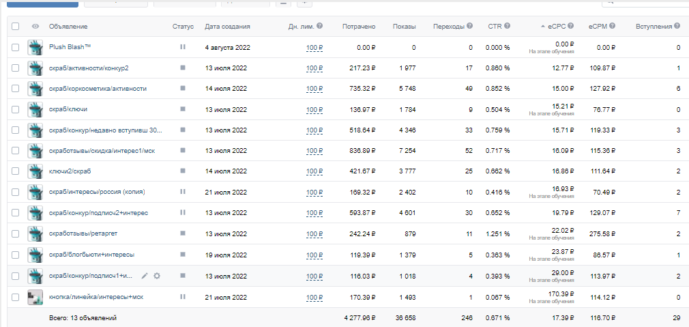Click help icon next to Дн. лим. header
The height and width of the screenshot is (327, 689).
point(321,27)
